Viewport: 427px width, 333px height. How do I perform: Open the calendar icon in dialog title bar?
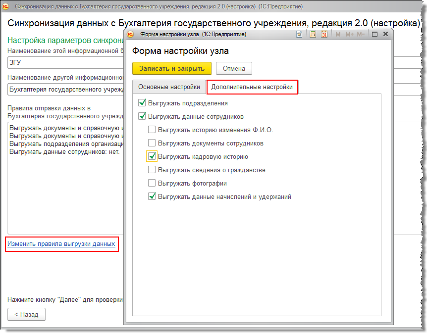click(324, 34)
